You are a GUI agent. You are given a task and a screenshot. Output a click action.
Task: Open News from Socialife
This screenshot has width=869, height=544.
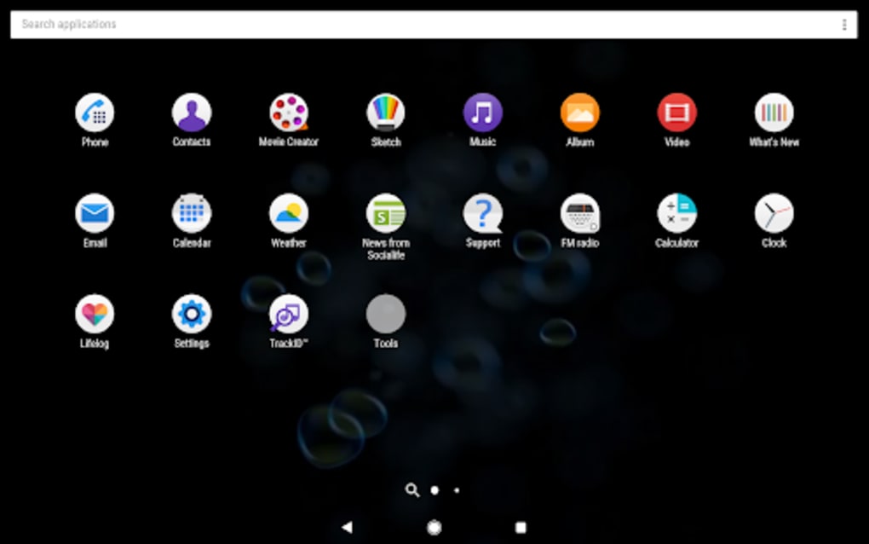coord(385,214)
